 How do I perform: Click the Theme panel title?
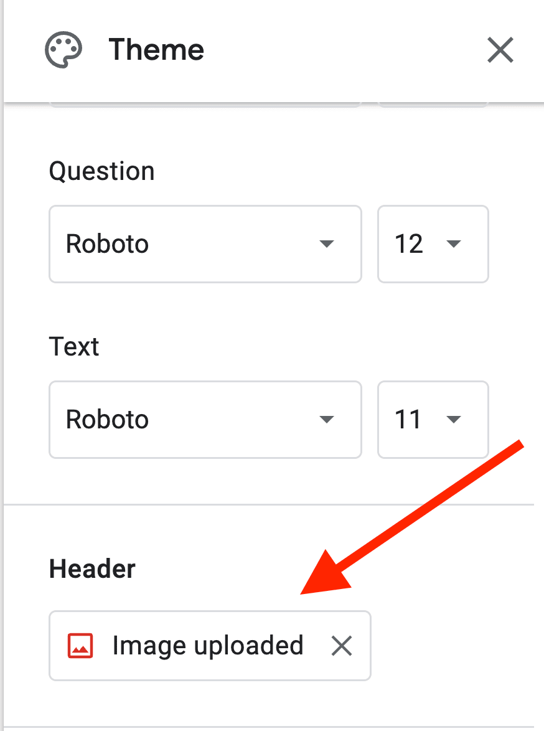(x=156, y=50)
